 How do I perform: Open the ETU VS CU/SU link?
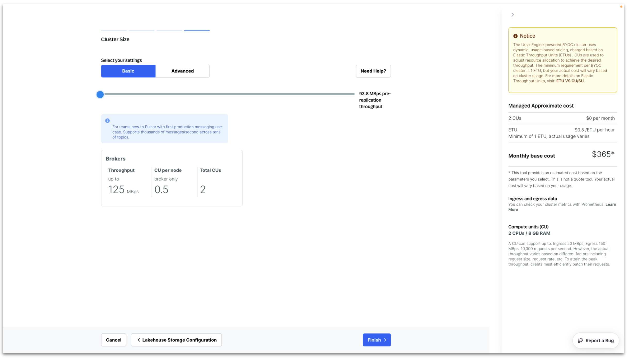click(x=570, y=81)
